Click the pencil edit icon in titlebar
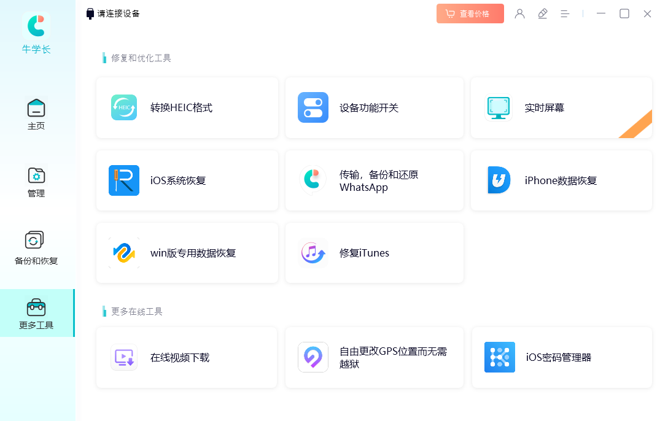The image size is (668, 421). pos(543,14)
